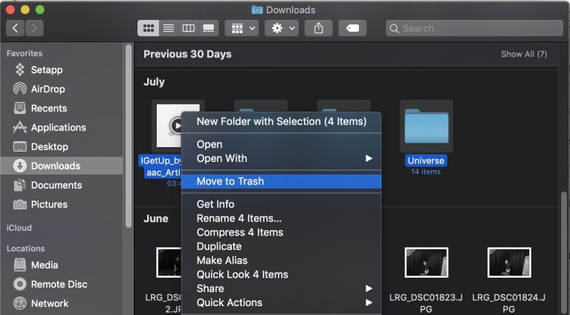Image resolution: width=570 pixels, height=315 pixels.
Task: Choose New Folder with Selection (4 Items)
Action: point(282,121)
